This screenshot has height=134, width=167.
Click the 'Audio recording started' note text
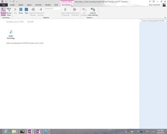coord(25,43)
